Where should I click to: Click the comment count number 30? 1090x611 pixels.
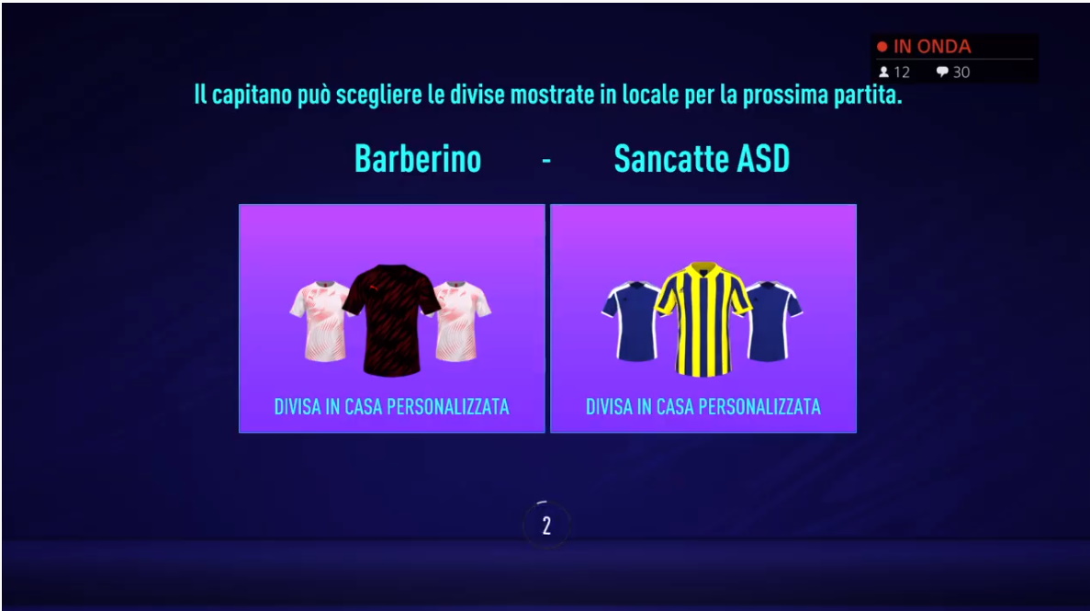point(961,73)
